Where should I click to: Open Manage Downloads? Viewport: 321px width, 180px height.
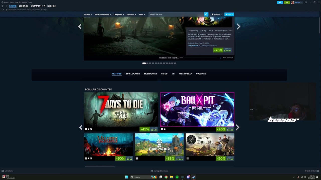(x=159, y=171)
